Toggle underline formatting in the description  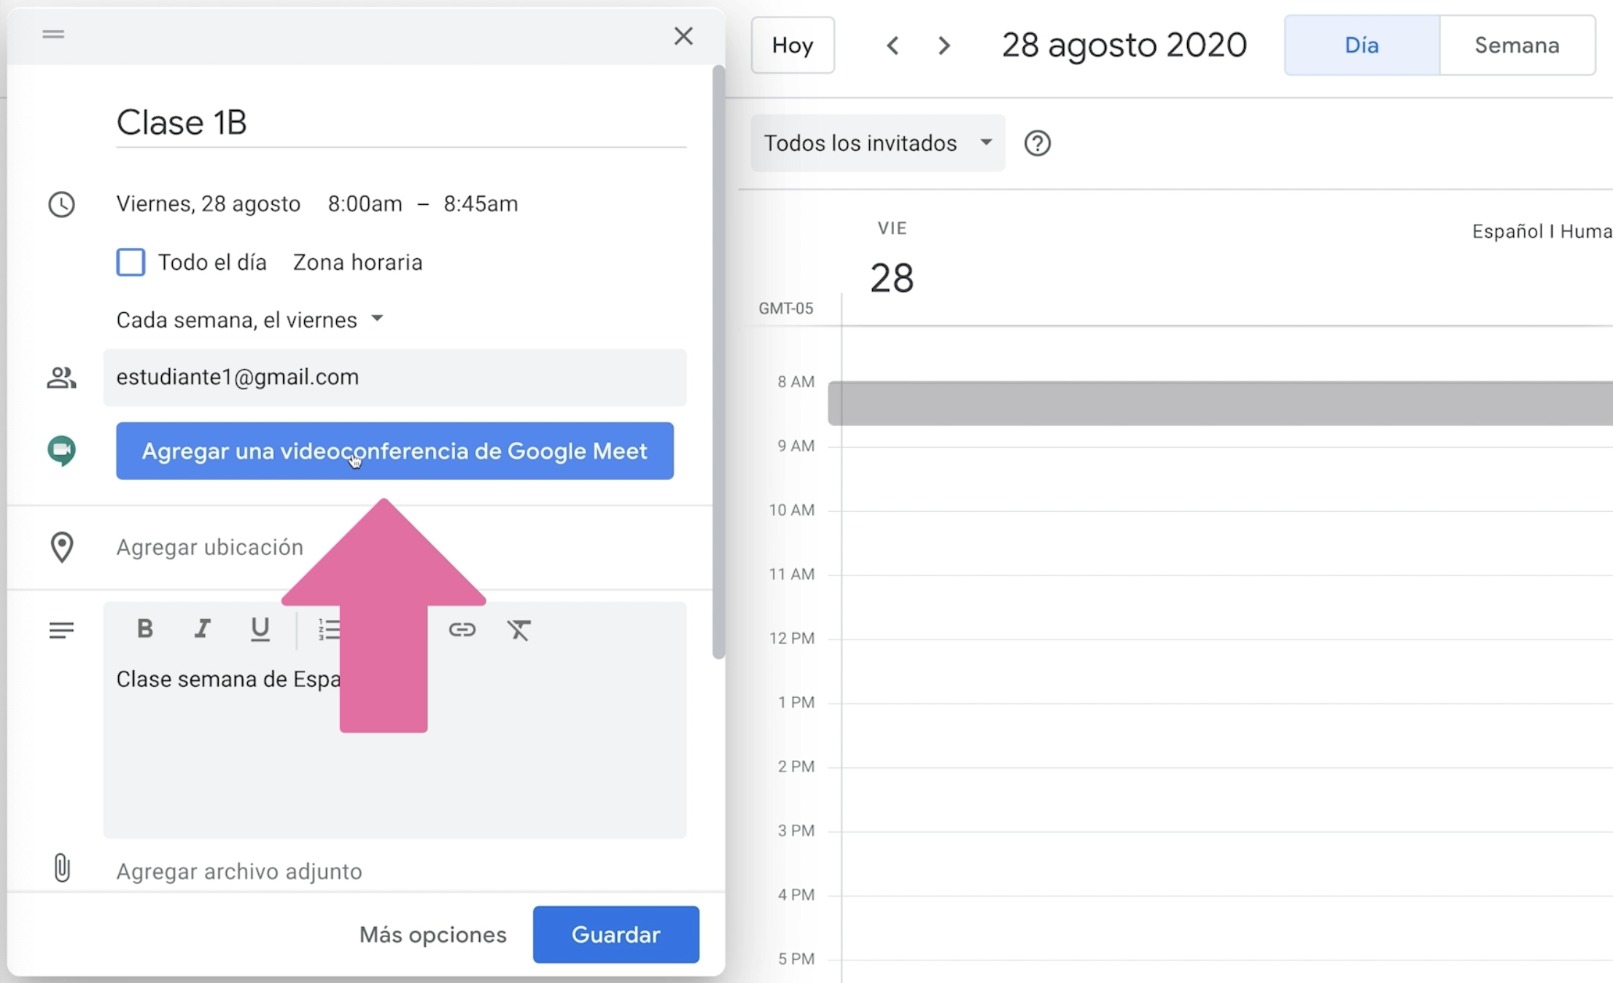pyautogui.click(x=260, y=629)
